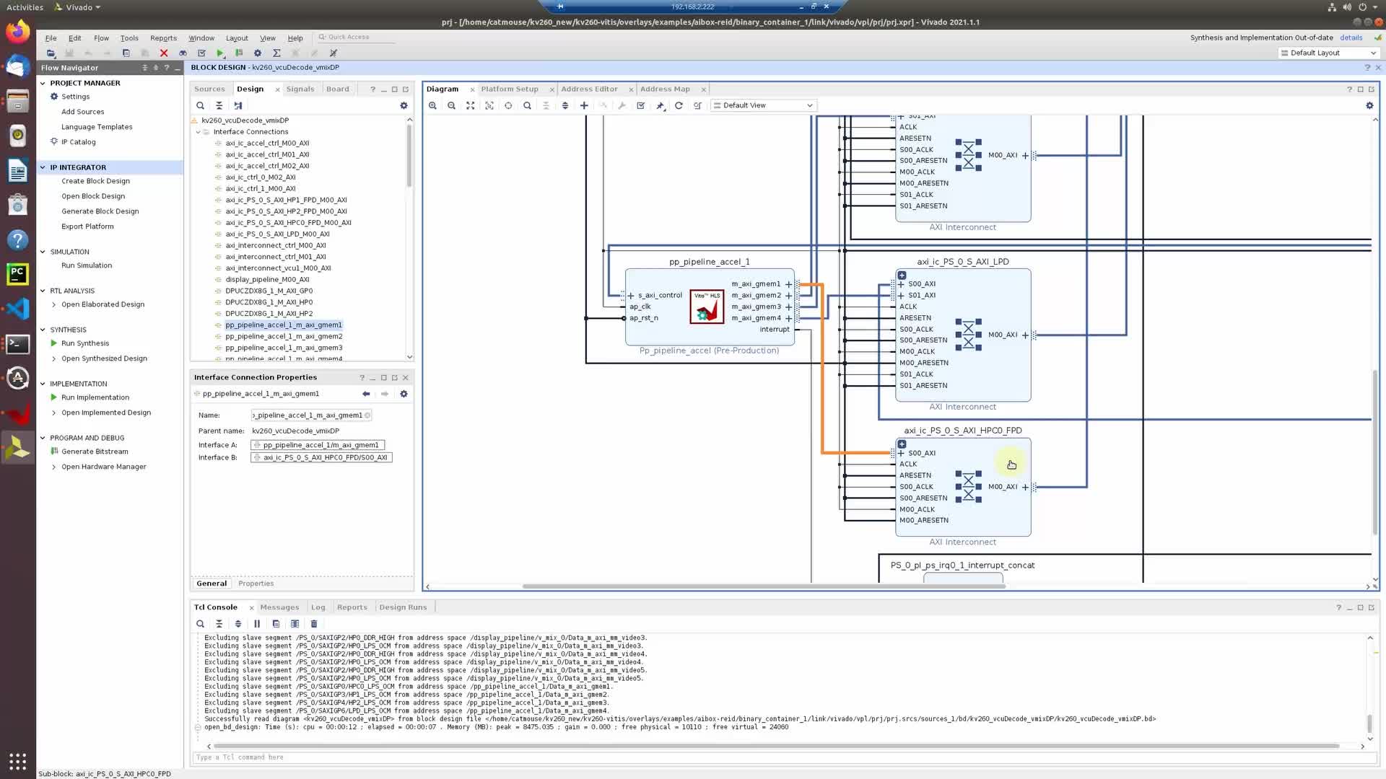Pause Tcl Console output
The width and height of the screenshot is (1386, 779).
coord(257,624)
